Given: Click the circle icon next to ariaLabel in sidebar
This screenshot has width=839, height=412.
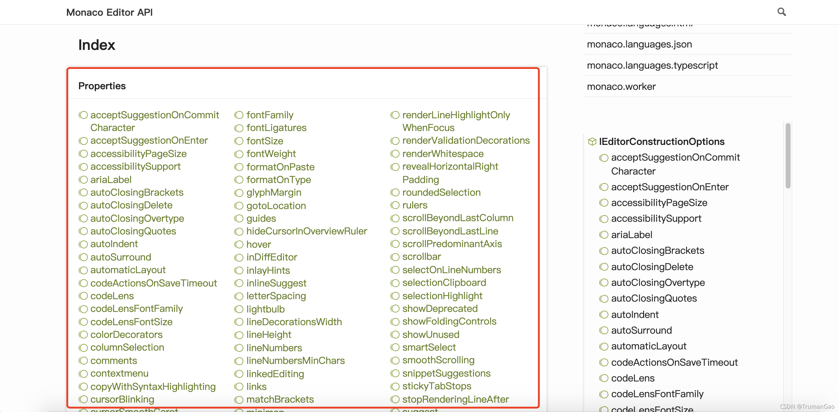Looking at the screenshot, I should [x=604, y=235].
